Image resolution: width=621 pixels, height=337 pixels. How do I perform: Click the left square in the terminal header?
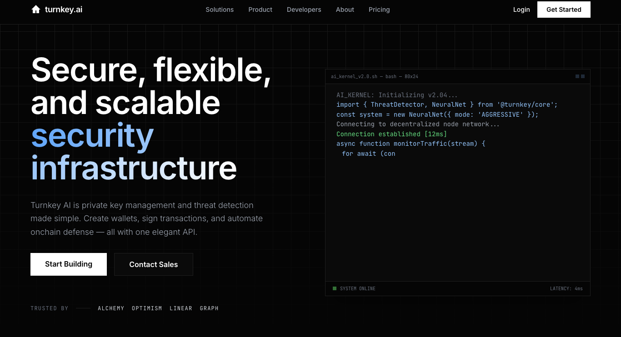577,76
